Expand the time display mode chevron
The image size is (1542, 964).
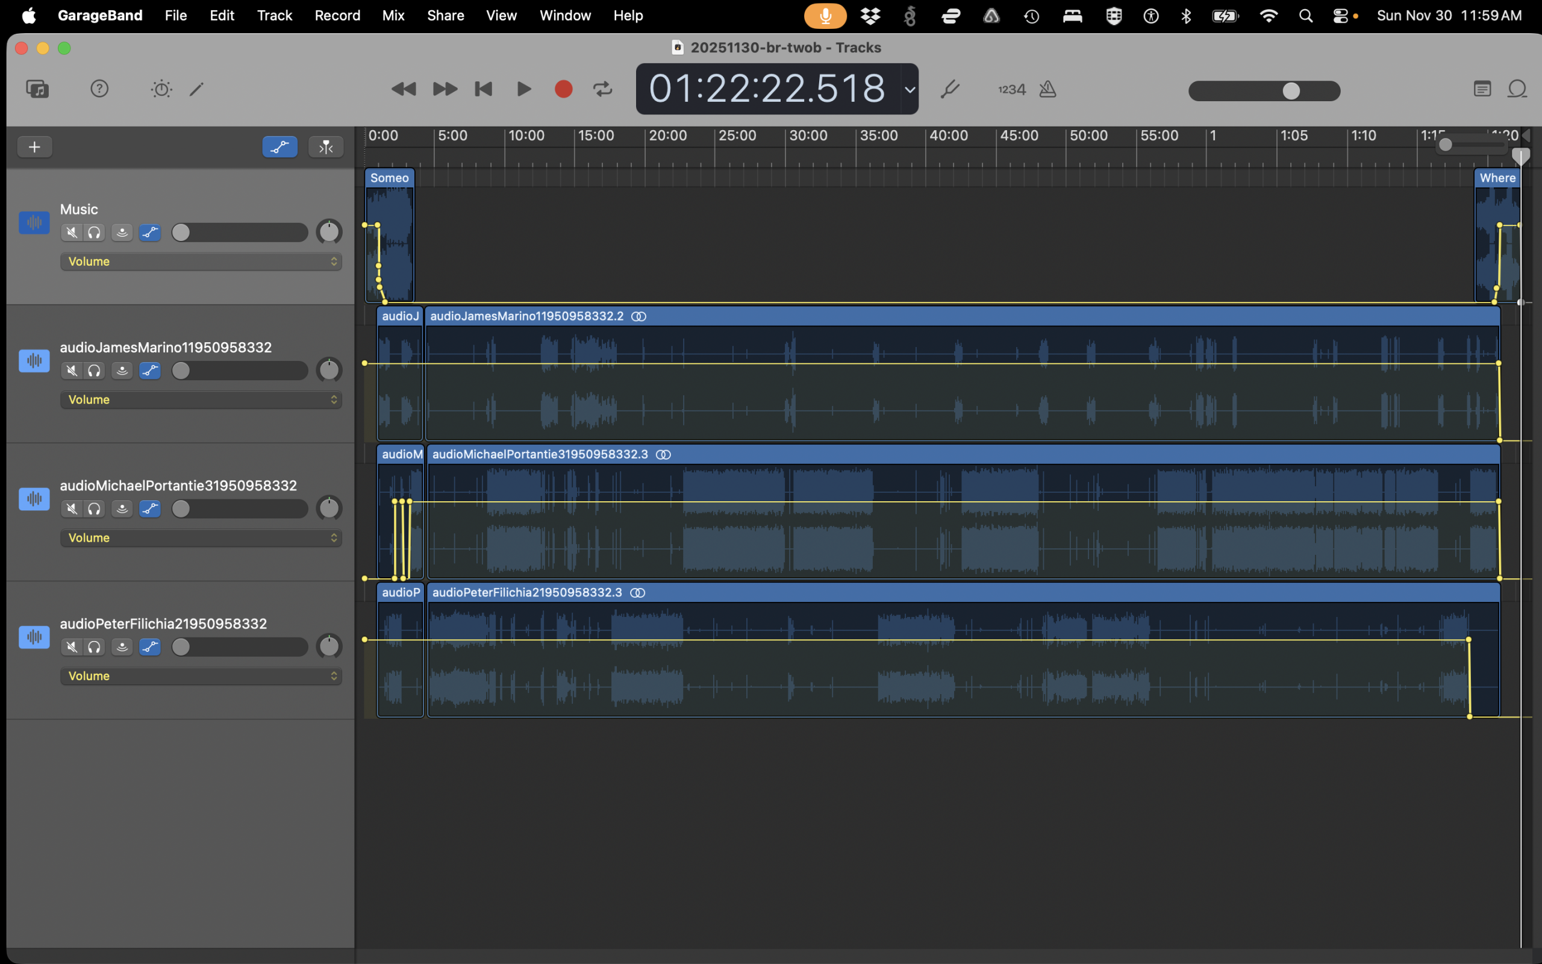click(910, 89)
